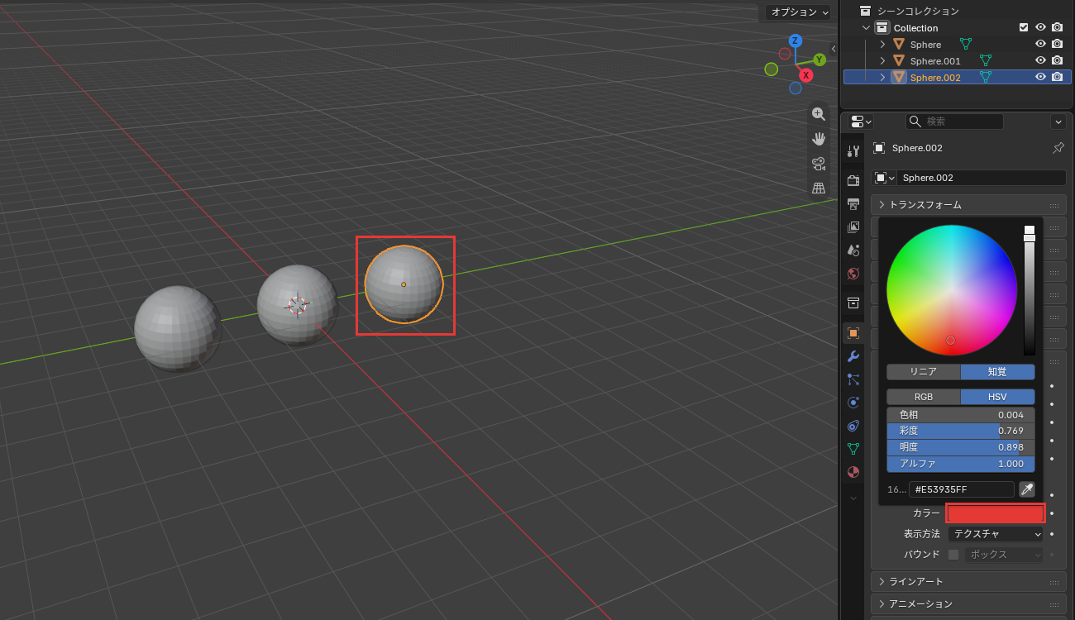1075x620 pixels.
Task: Select the HSV tab
Action: (997, 397)
